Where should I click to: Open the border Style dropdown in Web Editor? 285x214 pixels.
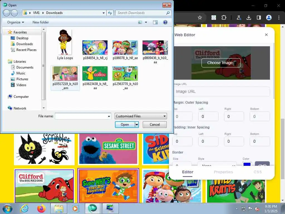tap(217, 164)
